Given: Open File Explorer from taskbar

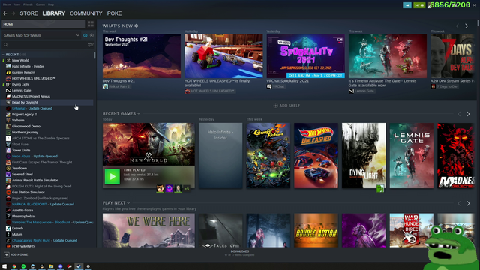Looking at the screenshot, I should (x=51, y=266).
